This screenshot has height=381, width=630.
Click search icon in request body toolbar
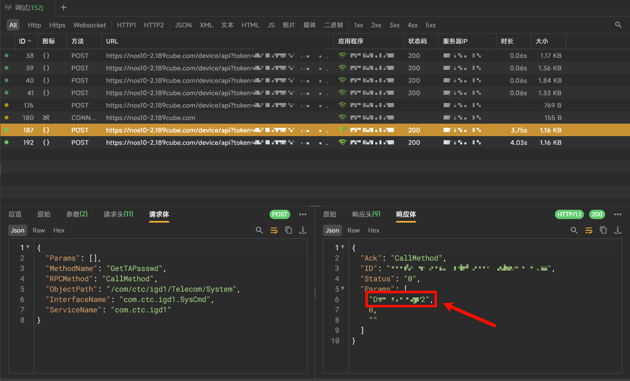259,230
